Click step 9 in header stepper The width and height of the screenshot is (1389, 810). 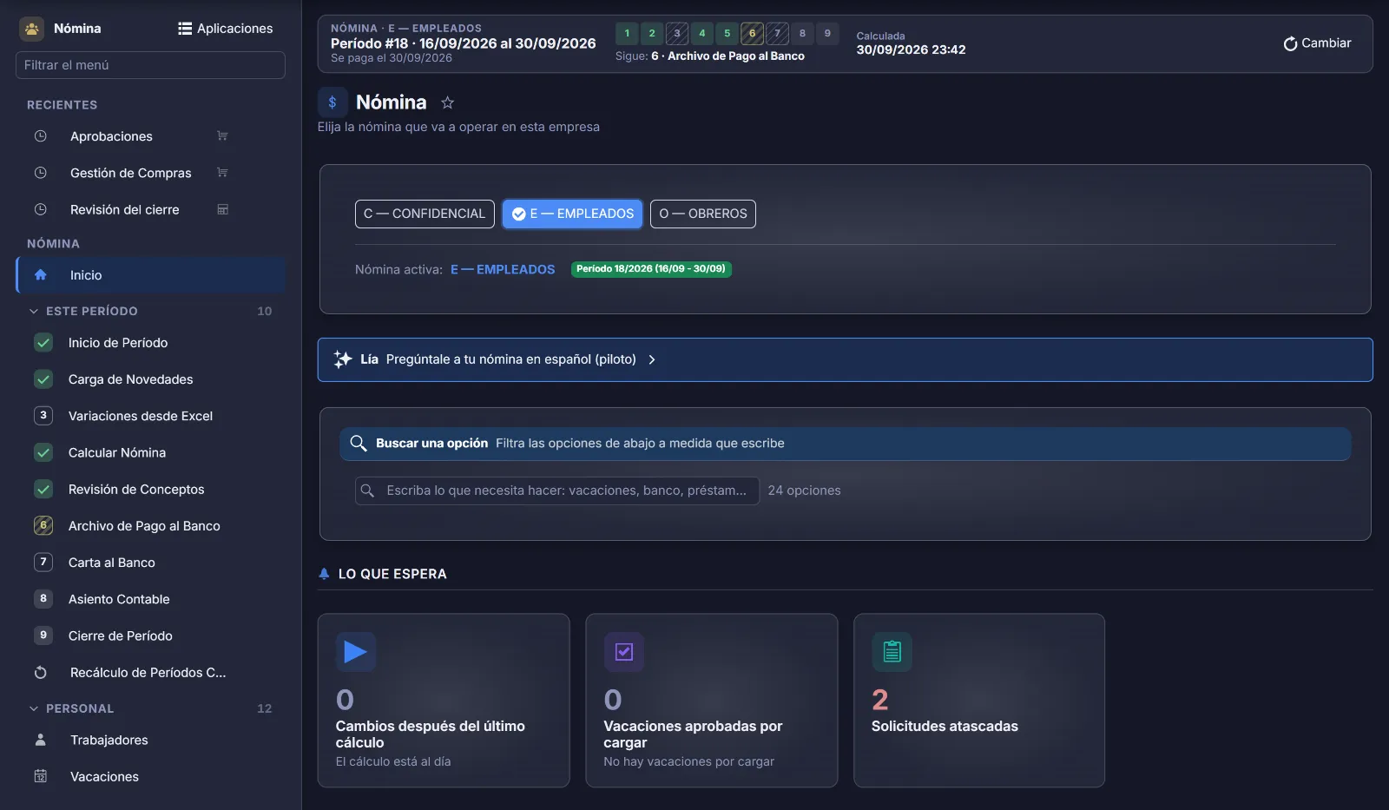(827, 34)
